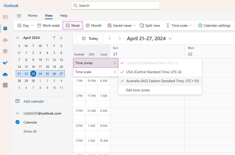Open the Mail icon in sidebar

pos(5,17)
